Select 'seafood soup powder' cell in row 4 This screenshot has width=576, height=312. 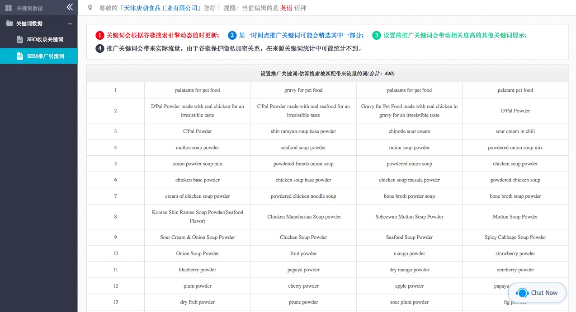[303, 148]
